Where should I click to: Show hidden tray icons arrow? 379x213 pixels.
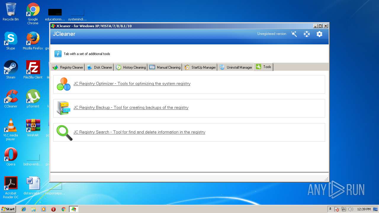(330, 209)
